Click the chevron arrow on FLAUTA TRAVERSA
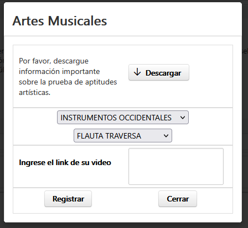The image size is (248, 228). click(x=166, y=136)
